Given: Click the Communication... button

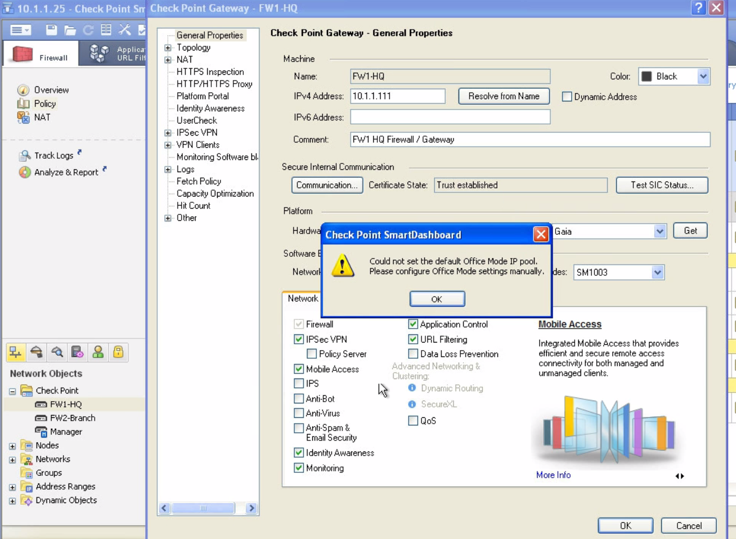Looking at the screenshot, I should click(x=327, y=185).
